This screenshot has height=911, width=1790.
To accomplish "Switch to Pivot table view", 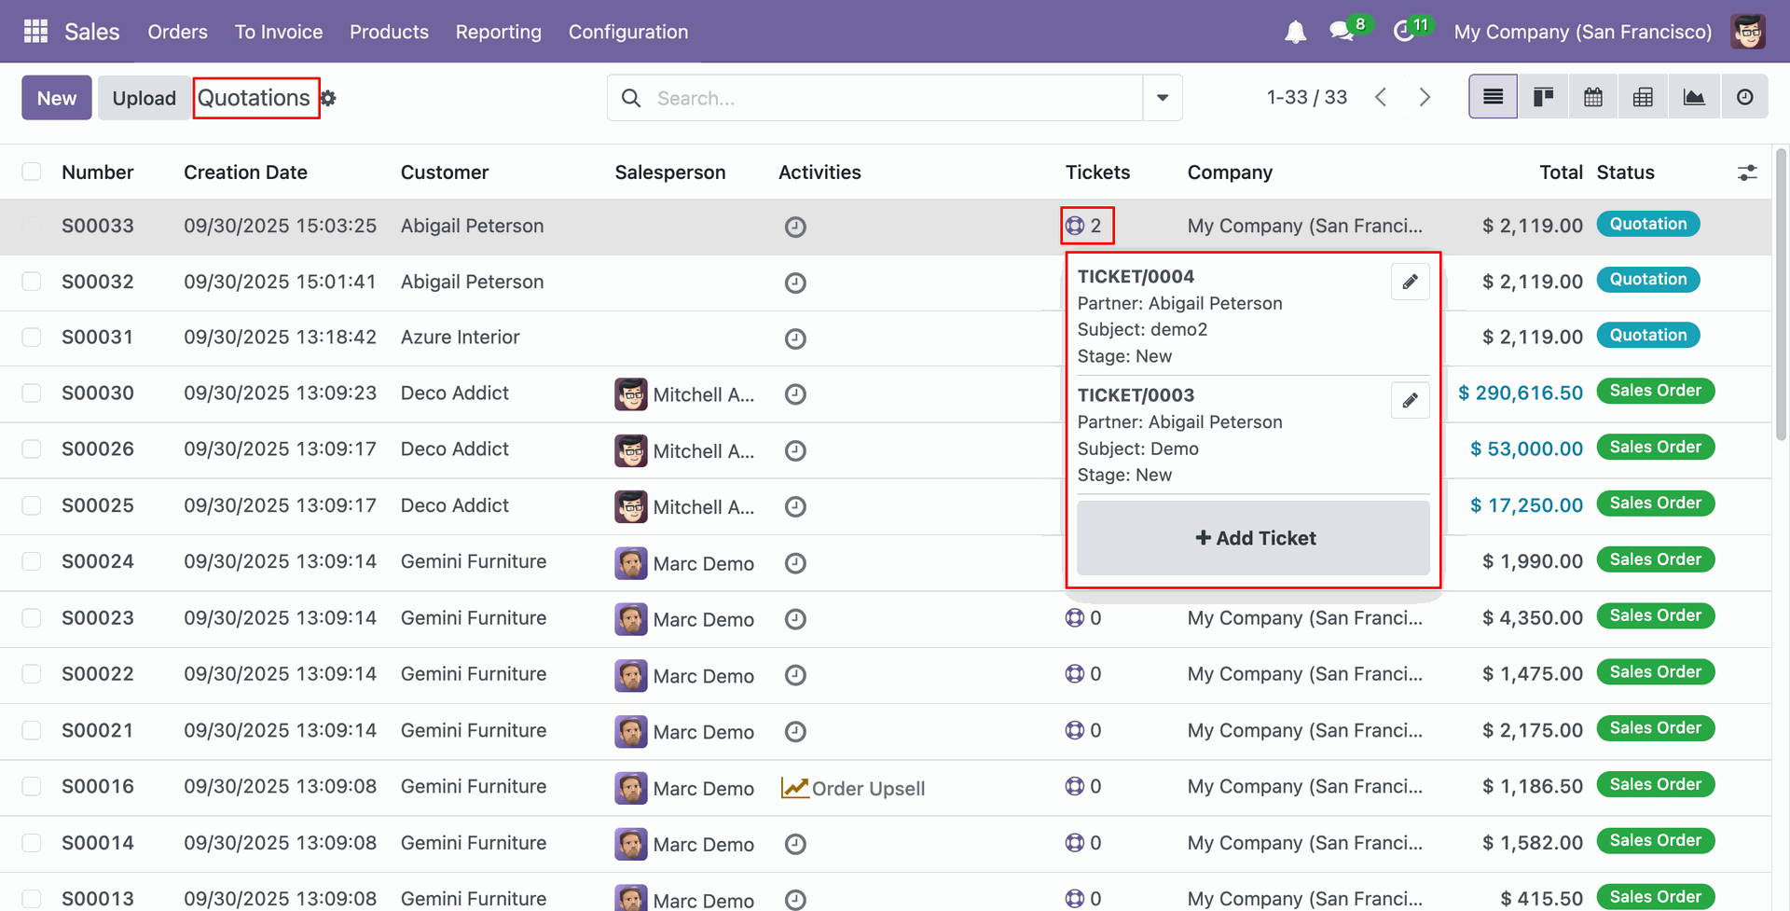I will pyautogui.click(x=1643, y=97).
